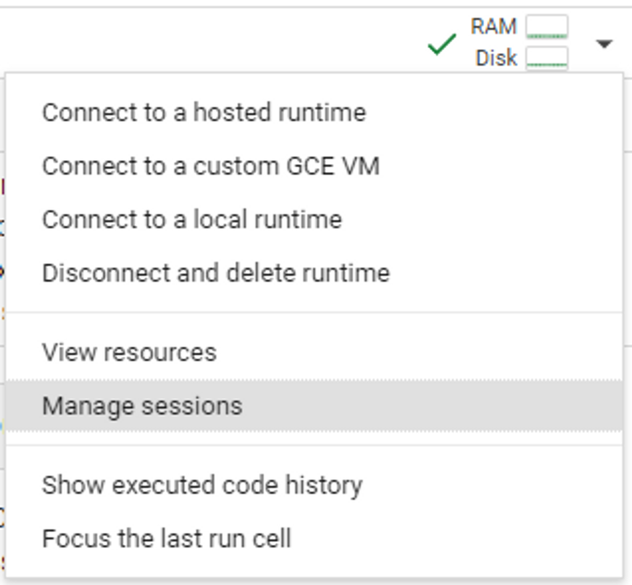
Task: Collapse the runtime dropdown arrow
Action: tap(604, 43)
